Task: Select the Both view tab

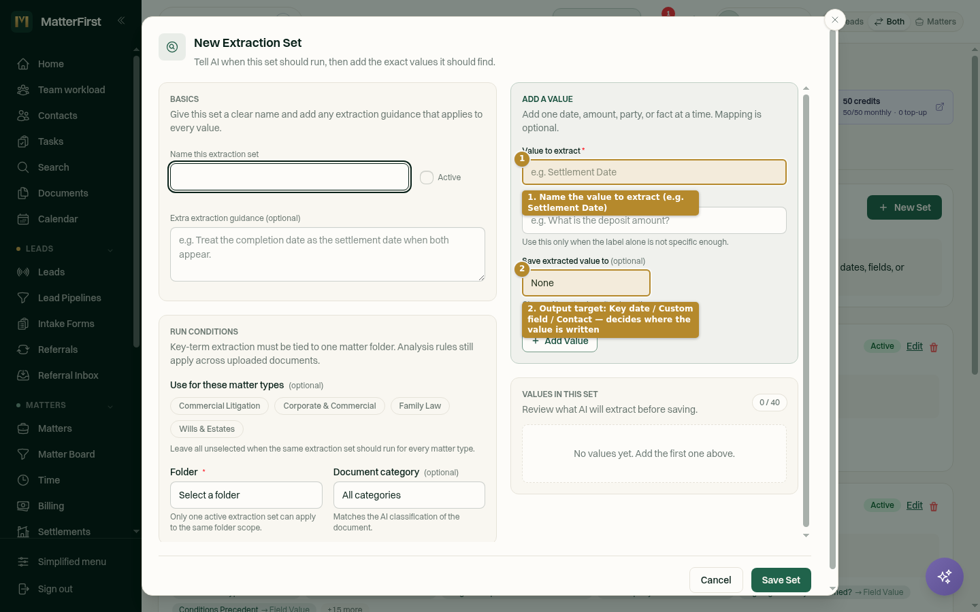Action: pyautogui.click(x=889, y=22)
